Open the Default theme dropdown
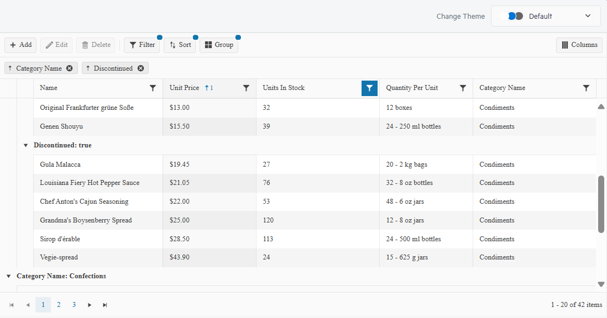This screenshot has width=607, height=318. pos(588,16)
